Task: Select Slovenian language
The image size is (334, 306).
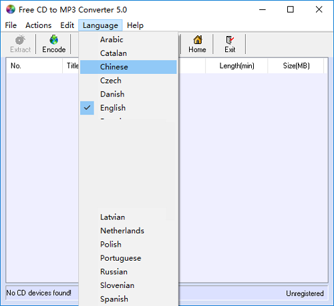Action: [x=128, y=285]
